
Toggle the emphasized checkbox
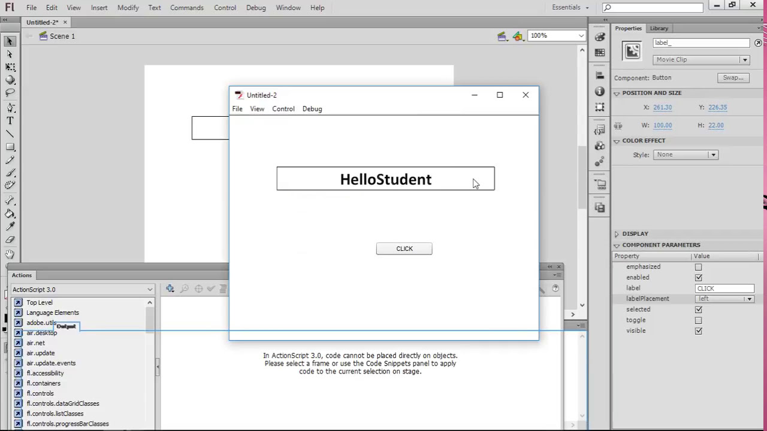coord(698,267)
